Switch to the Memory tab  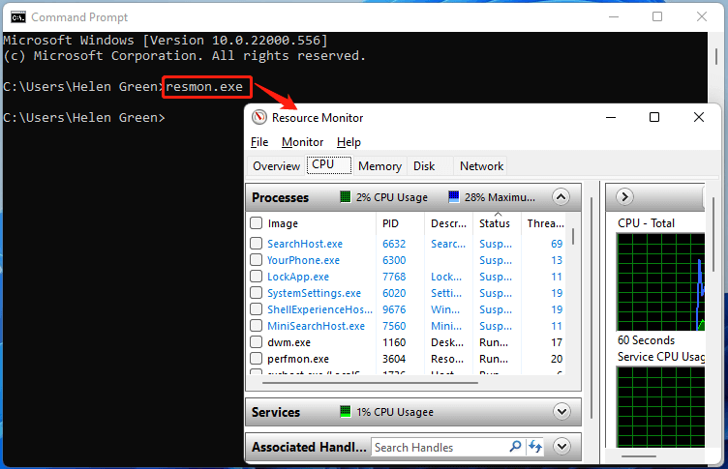[379, 166]
